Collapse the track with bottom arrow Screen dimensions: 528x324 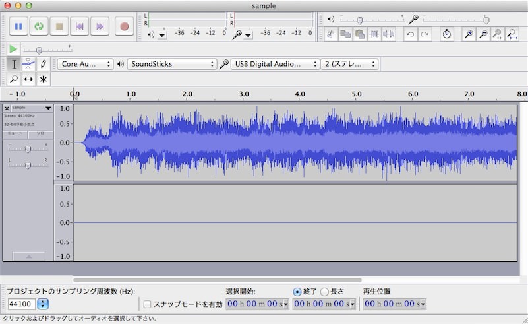pyautogui.click(x=29, y=256)
